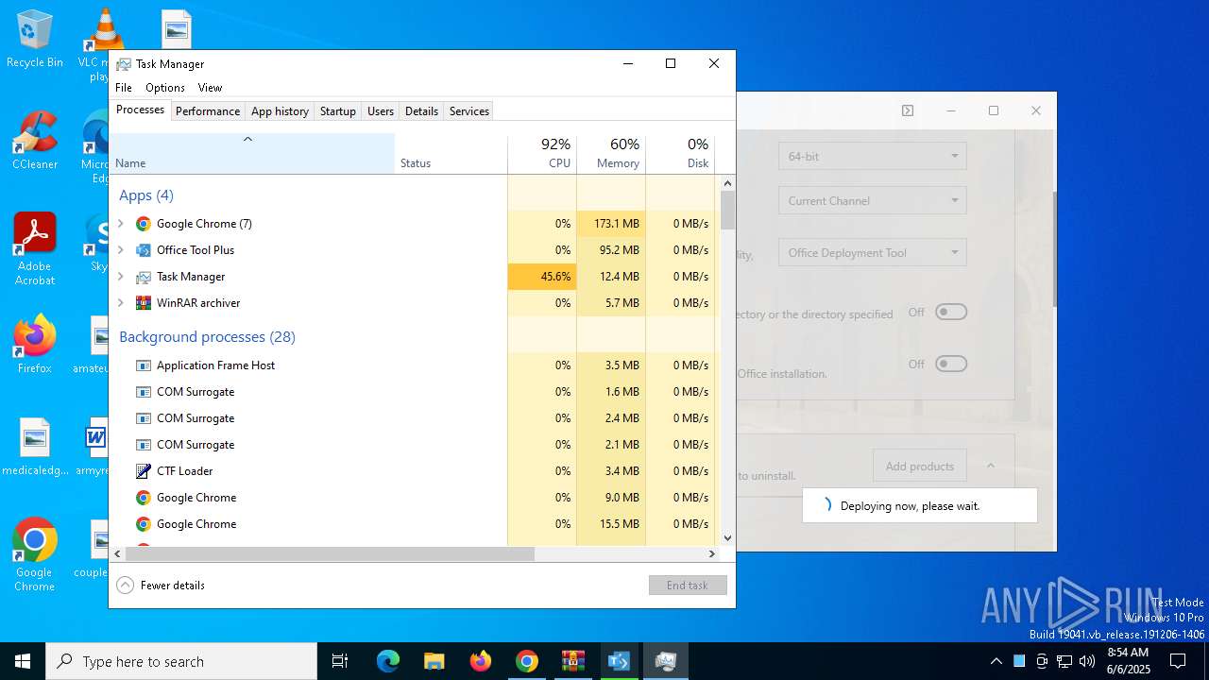Image resolution: width=1209 pixels, height=680 pixels.
Task: Collapse the products section chevron
Action: pyautogui.click(x=991, y=466)
